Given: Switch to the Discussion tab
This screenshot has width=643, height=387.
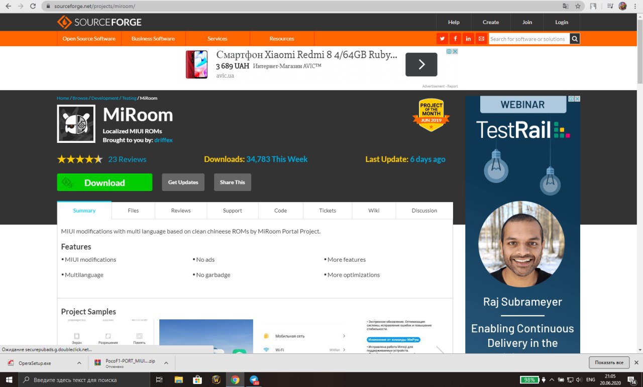Looking at the screenshot, I should point(424,211).
